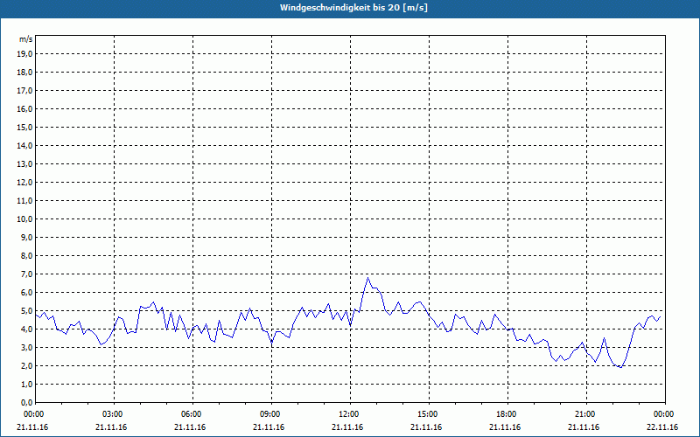
Task: Click the 'm/s' unit label on the axis
Action: pos(26,39)
